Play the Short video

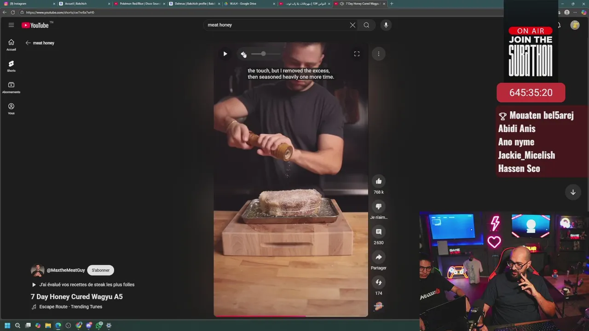(x=225, y=54)
